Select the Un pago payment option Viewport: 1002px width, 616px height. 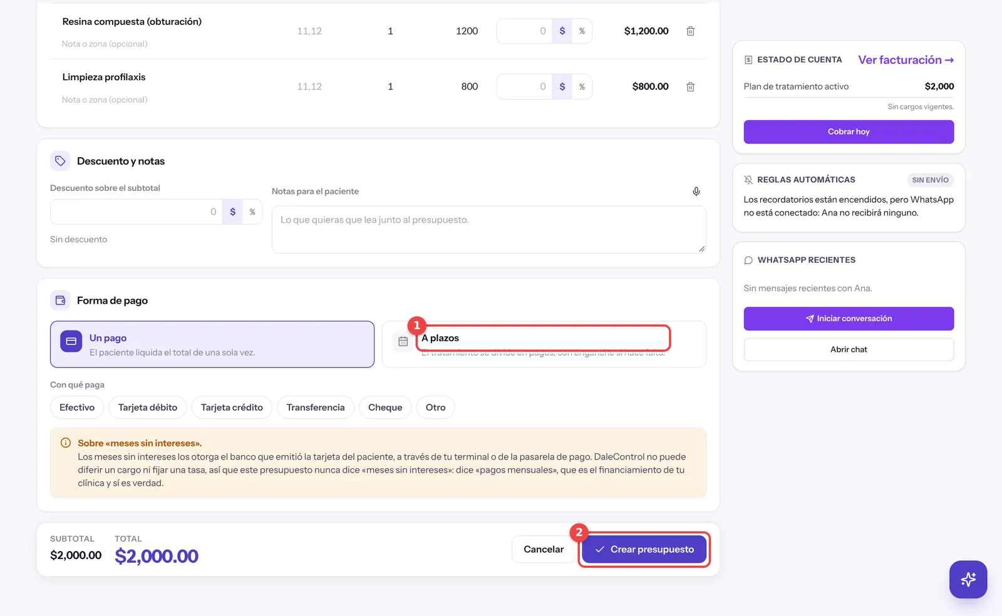point(212,344)
